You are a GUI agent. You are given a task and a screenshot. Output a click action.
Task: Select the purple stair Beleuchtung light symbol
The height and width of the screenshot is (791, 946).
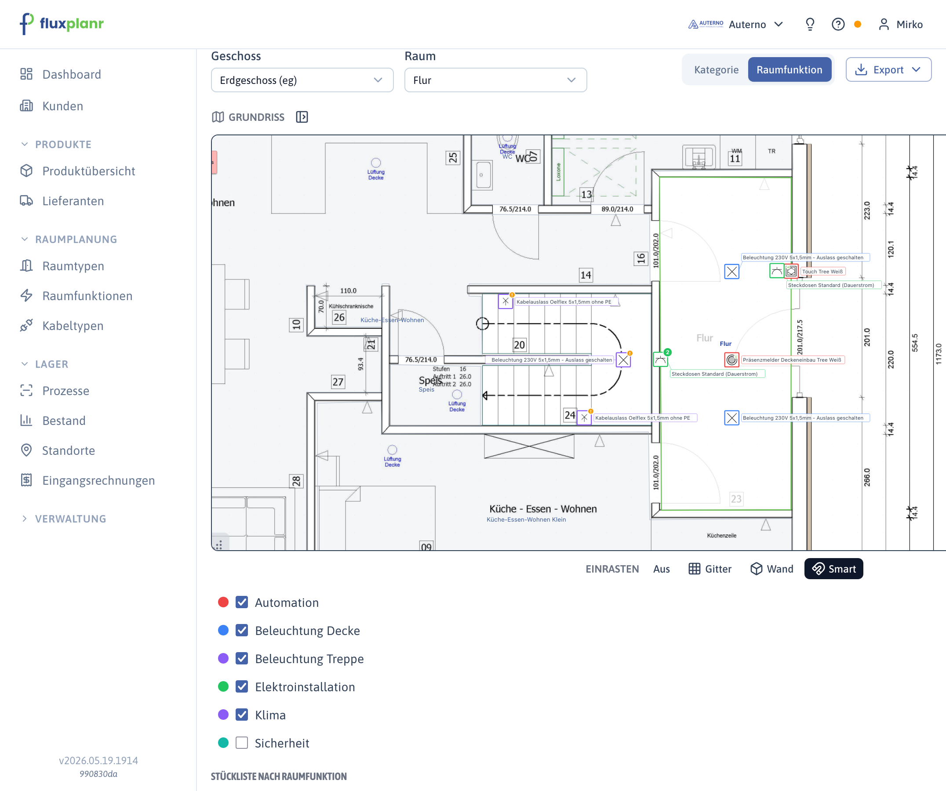click(623, 360)
